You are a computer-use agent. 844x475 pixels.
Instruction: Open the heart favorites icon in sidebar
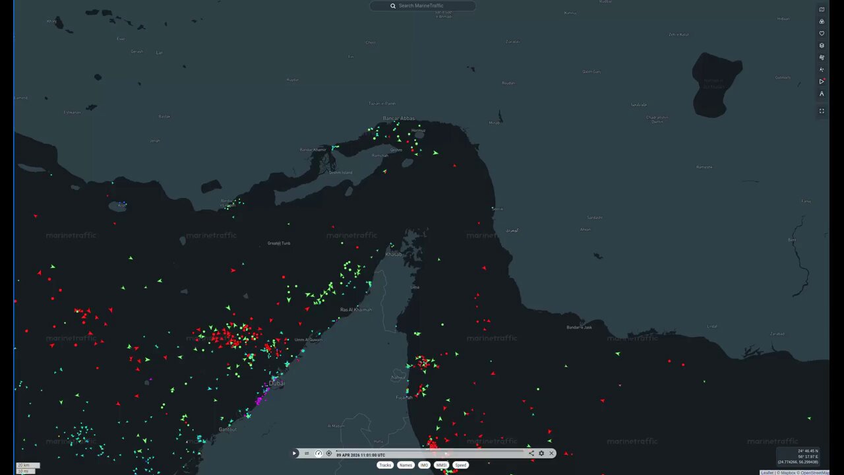[822, 33]
